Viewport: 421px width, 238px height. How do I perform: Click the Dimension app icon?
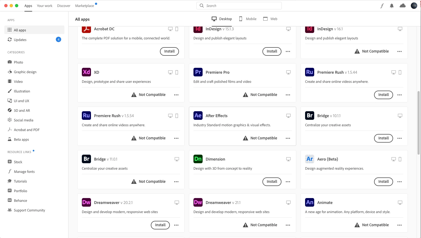click(198, 159)
